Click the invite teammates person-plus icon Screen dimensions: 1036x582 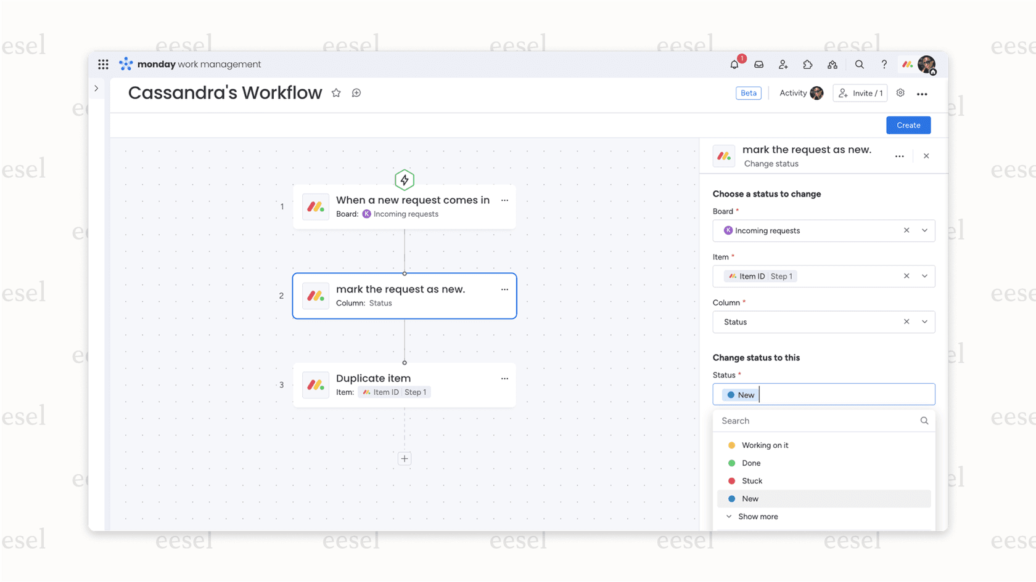pos(783,64)
